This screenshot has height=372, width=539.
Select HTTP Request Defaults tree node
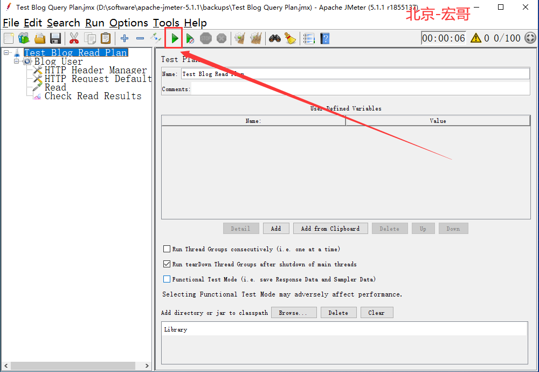98,79
